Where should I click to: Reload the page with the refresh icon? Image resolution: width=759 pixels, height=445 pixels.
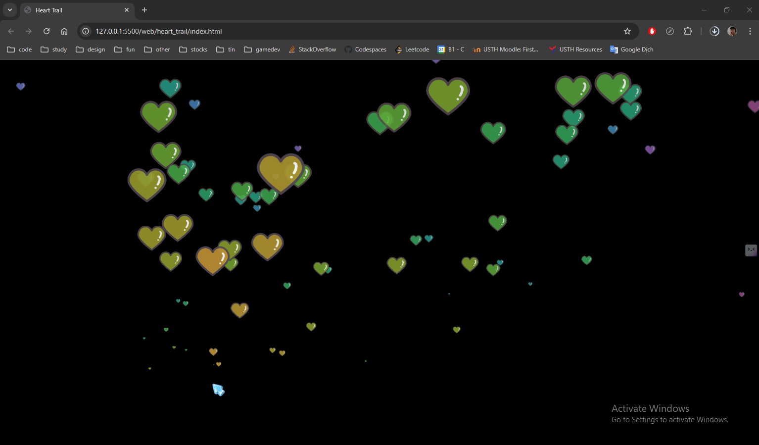[x=47, y=31]
